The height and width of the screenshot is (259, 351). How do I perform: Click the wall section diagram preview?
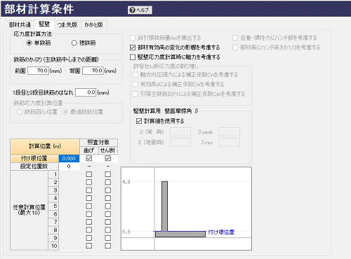(186, 209)
